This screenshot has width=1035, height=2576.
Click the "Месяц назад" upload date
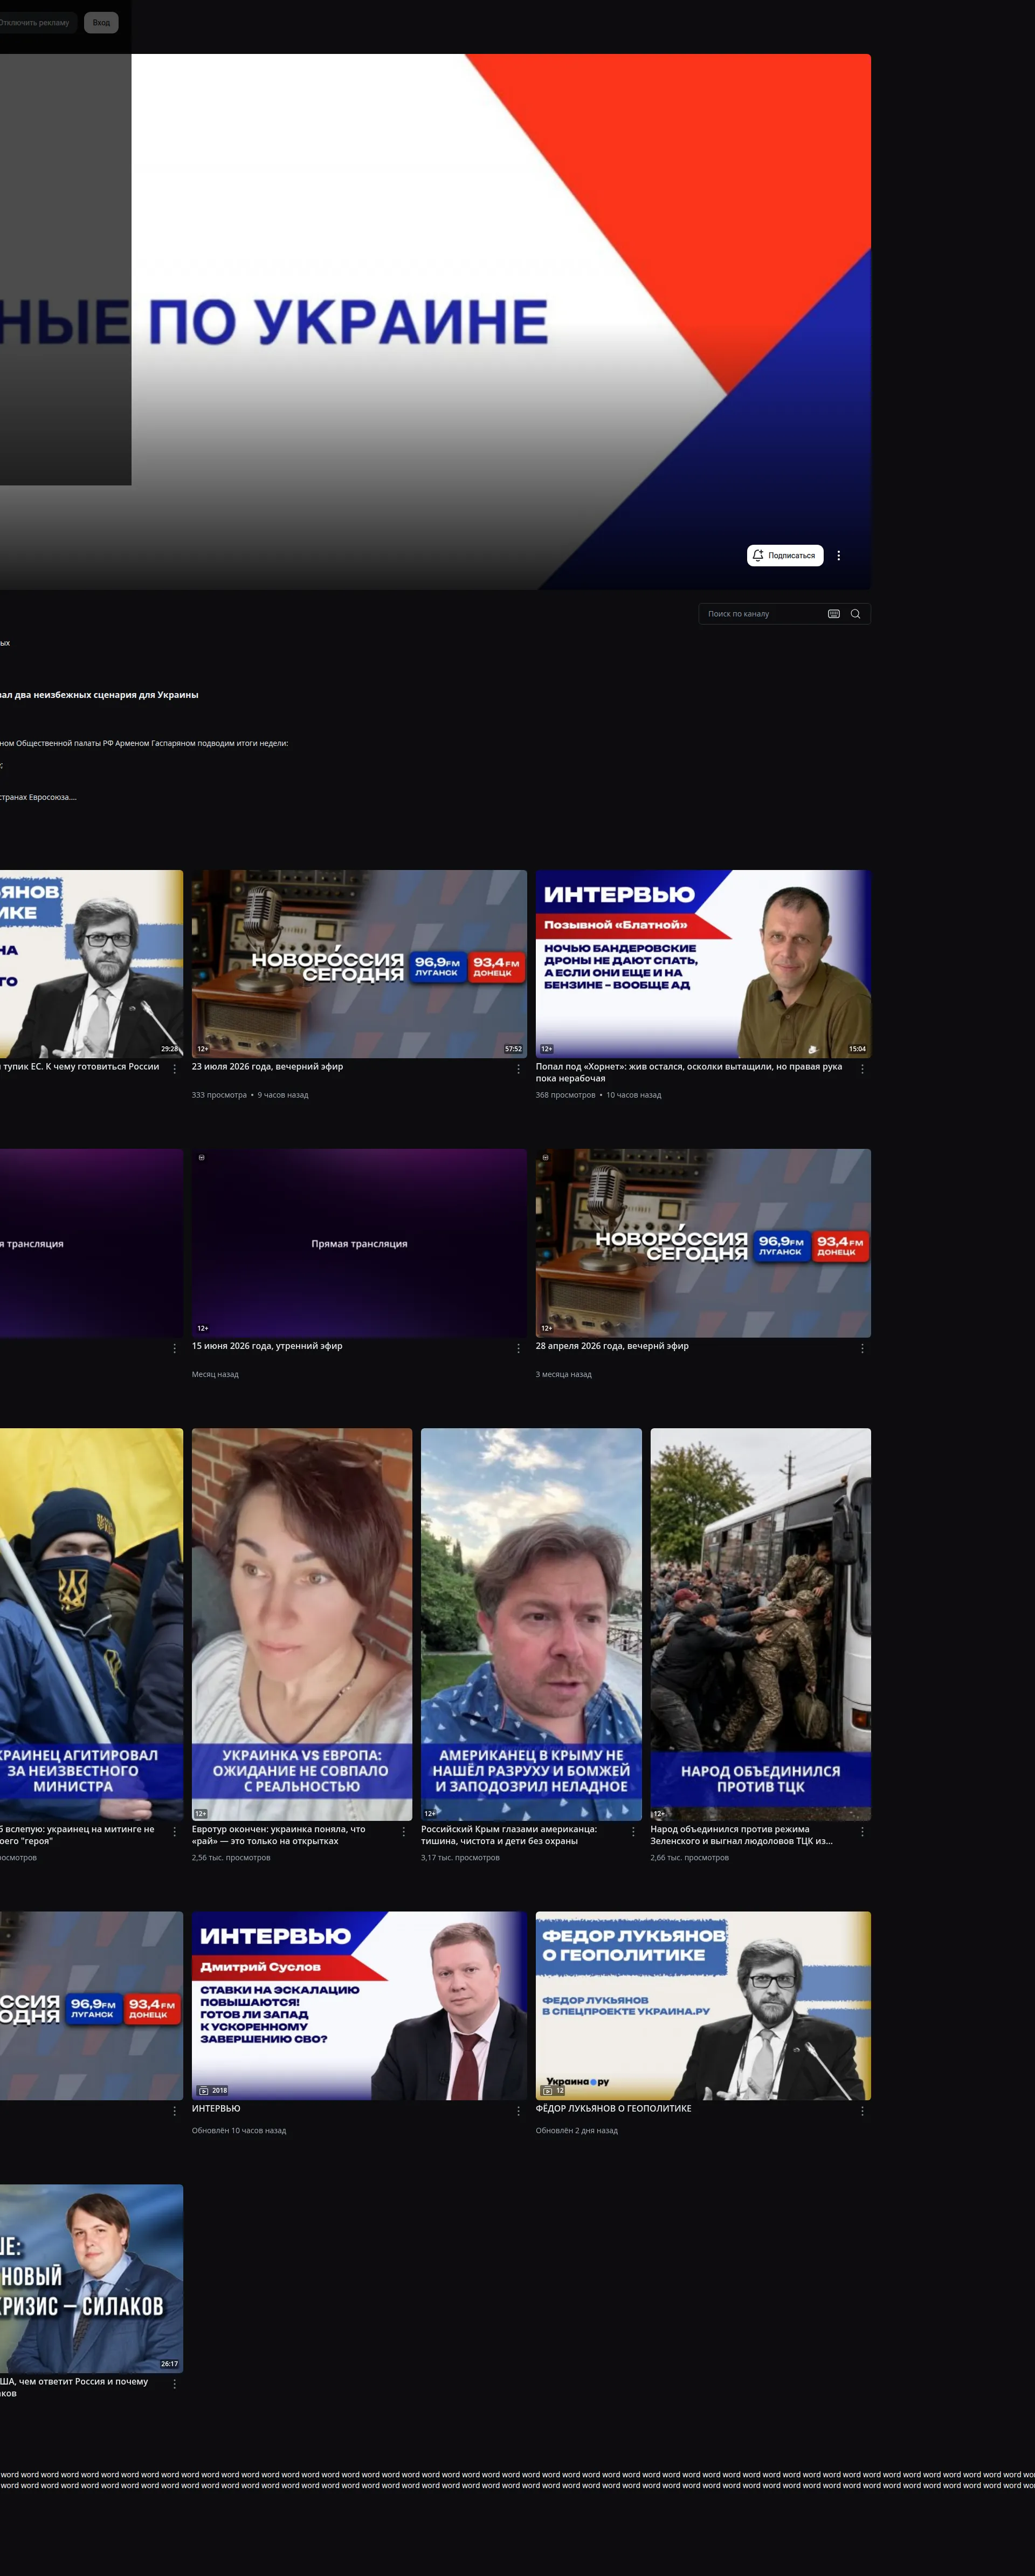click(x=215, y=1374)
